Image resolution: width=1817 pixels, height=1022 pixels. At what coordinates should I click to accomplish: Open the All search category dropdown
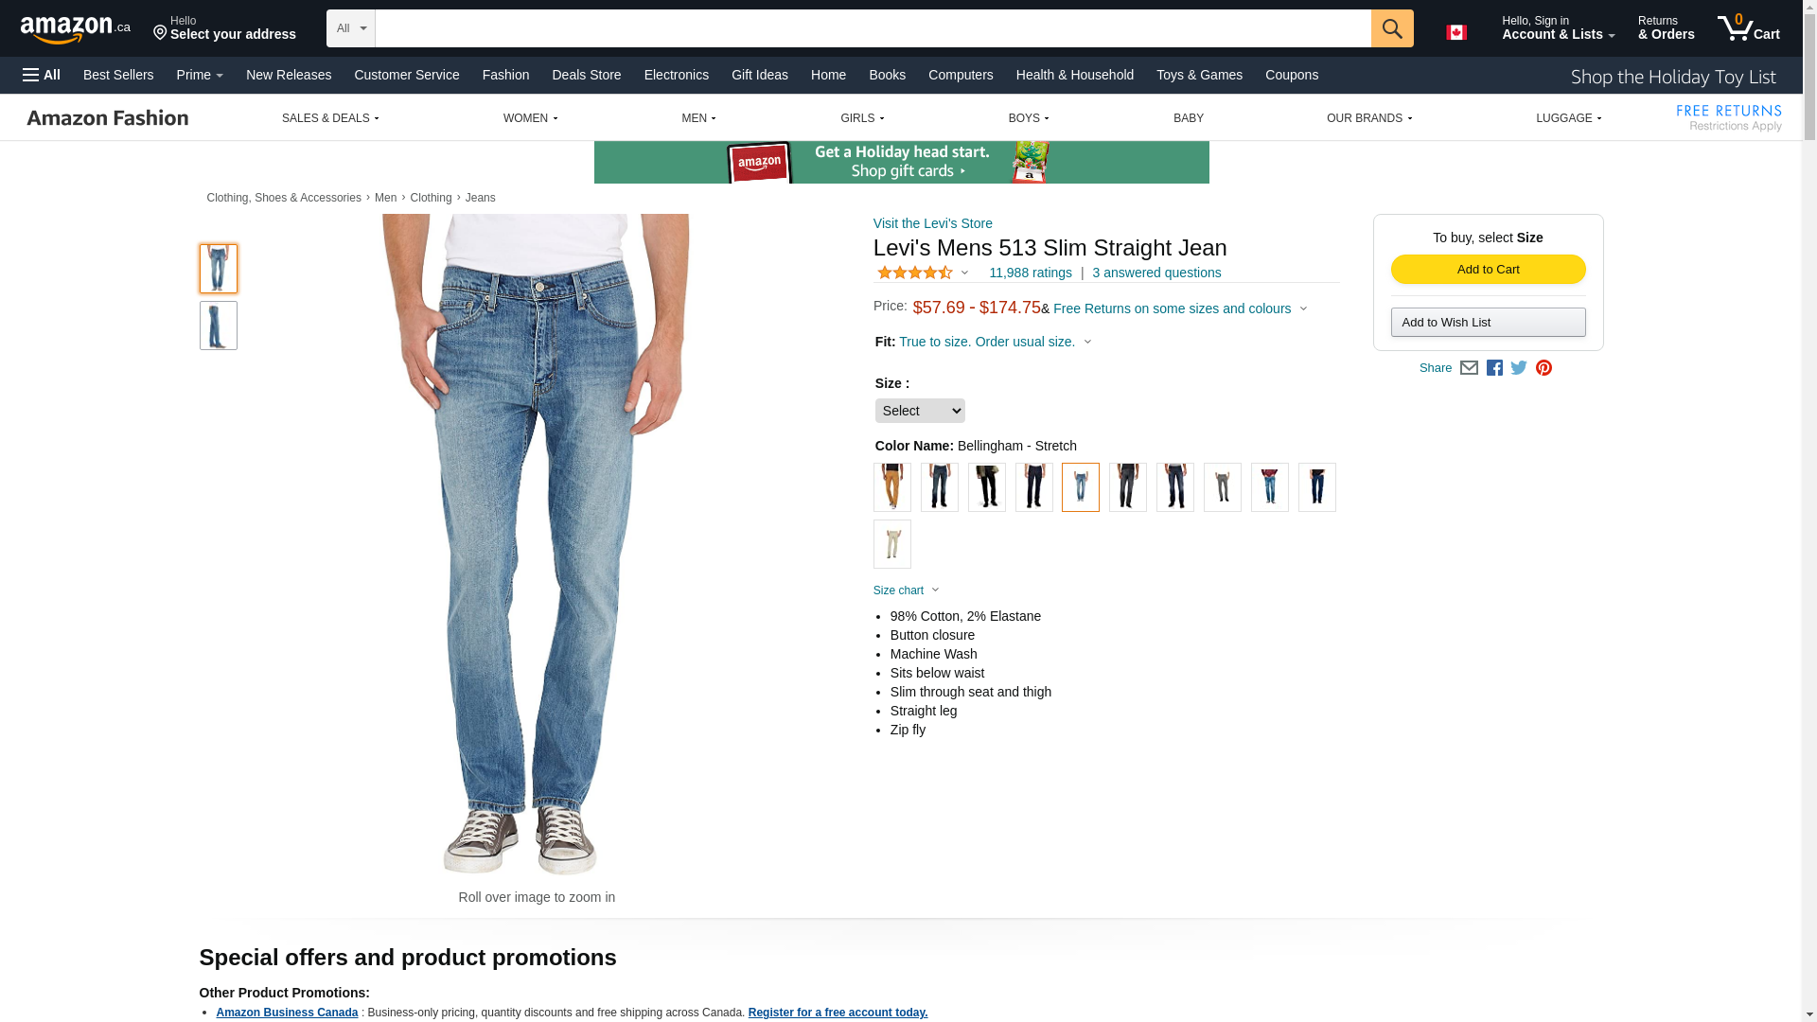pyautogui.click(x=351, y=28)
